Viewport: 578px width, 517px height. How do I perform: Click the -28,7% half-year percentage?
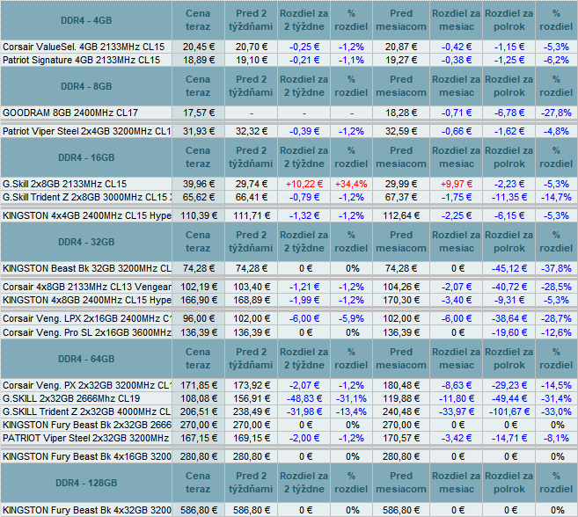pos(556,318)
